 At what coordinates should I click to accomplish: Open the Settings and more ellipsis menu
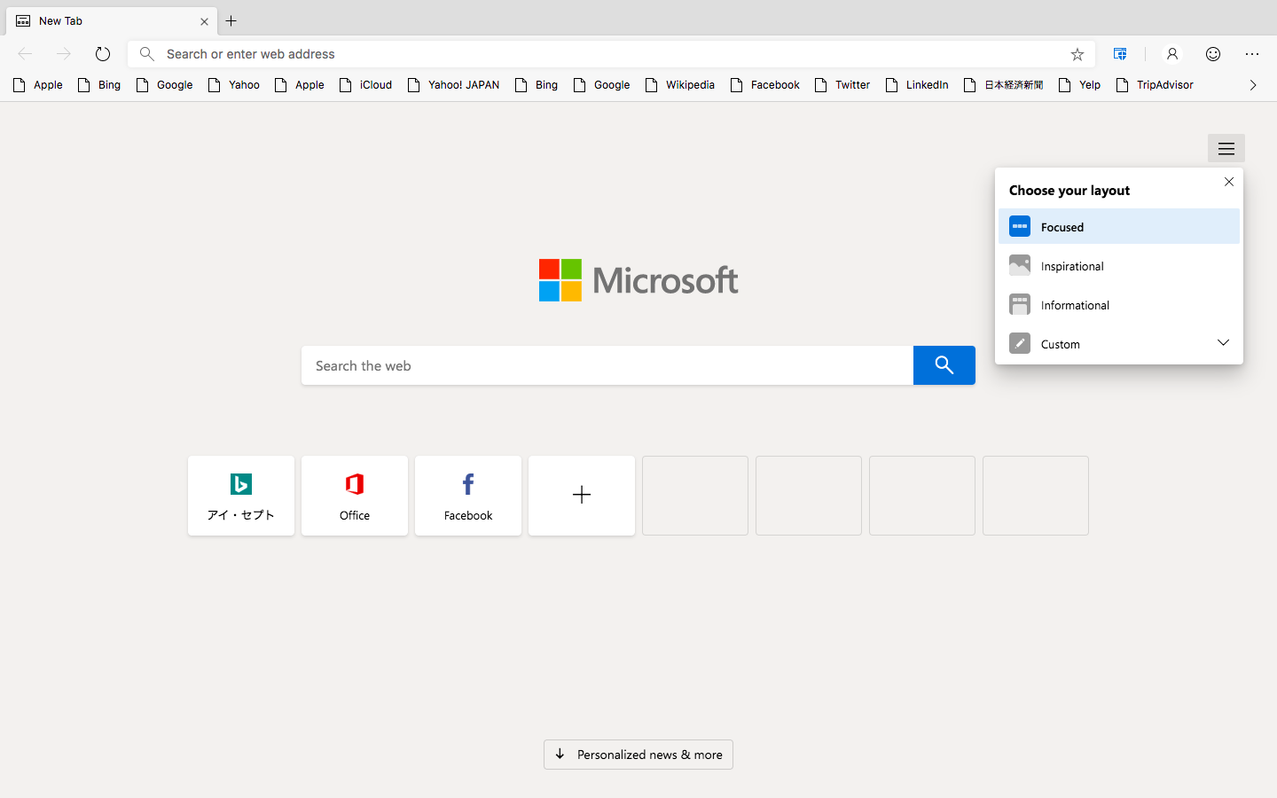[1251, 54]
